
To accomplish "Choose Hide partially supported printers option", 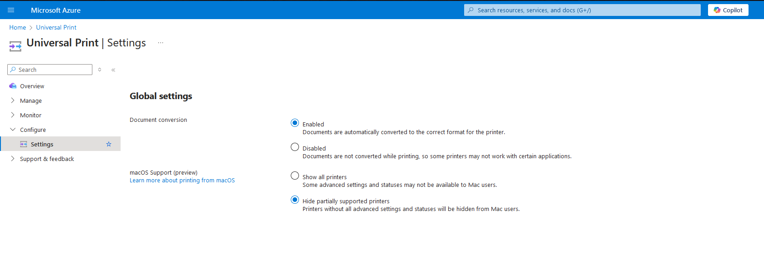I will [295, 200].
